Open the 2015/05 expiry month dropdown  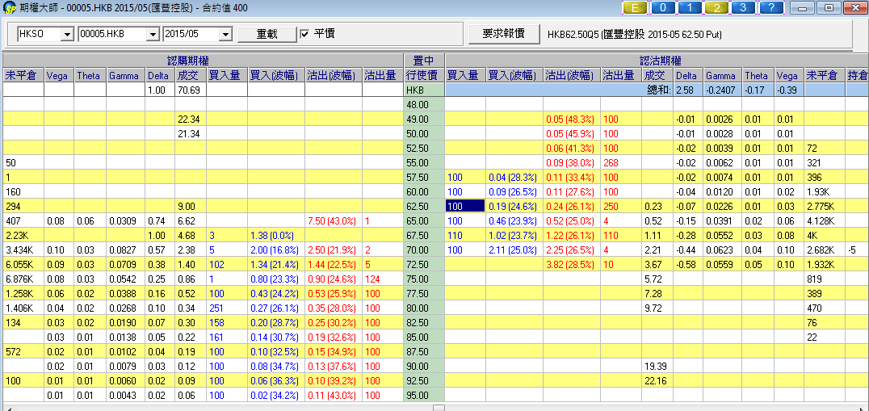point(225,35)
